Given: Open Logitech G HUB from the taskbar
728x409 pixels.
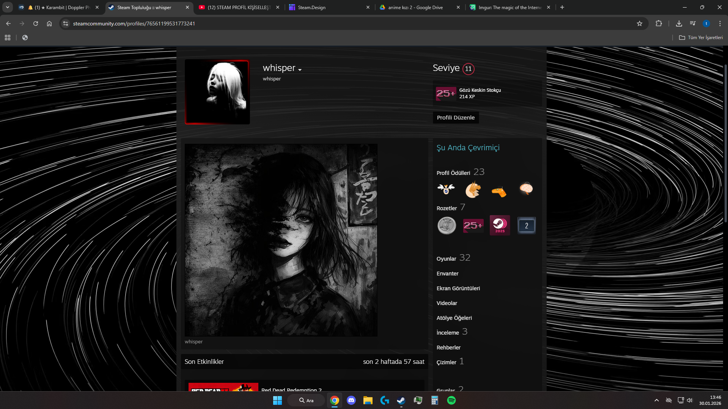Looking at the screenshot, I should [x=385, y=400].
